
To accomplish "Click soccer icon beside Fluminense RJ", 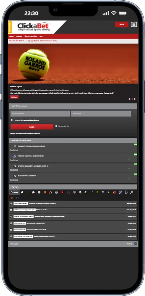I will click(x=15, y=176).
